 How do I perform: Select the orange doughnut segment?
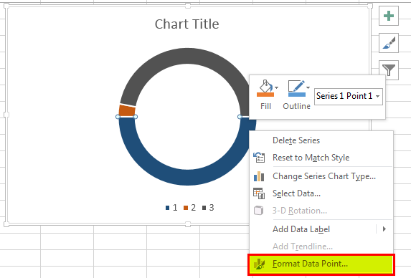tap(127, 110)
